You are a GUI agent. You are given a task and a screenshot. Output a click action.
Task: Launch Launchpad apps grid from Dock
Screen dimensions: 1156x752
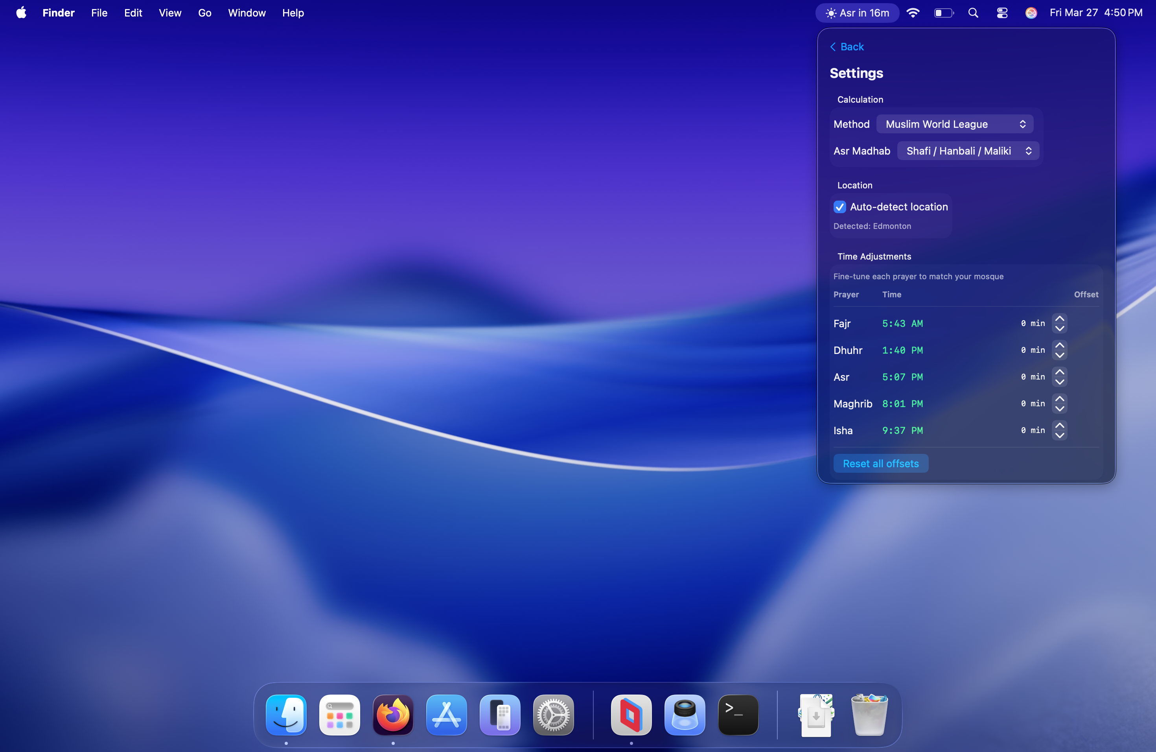[339, 715]
